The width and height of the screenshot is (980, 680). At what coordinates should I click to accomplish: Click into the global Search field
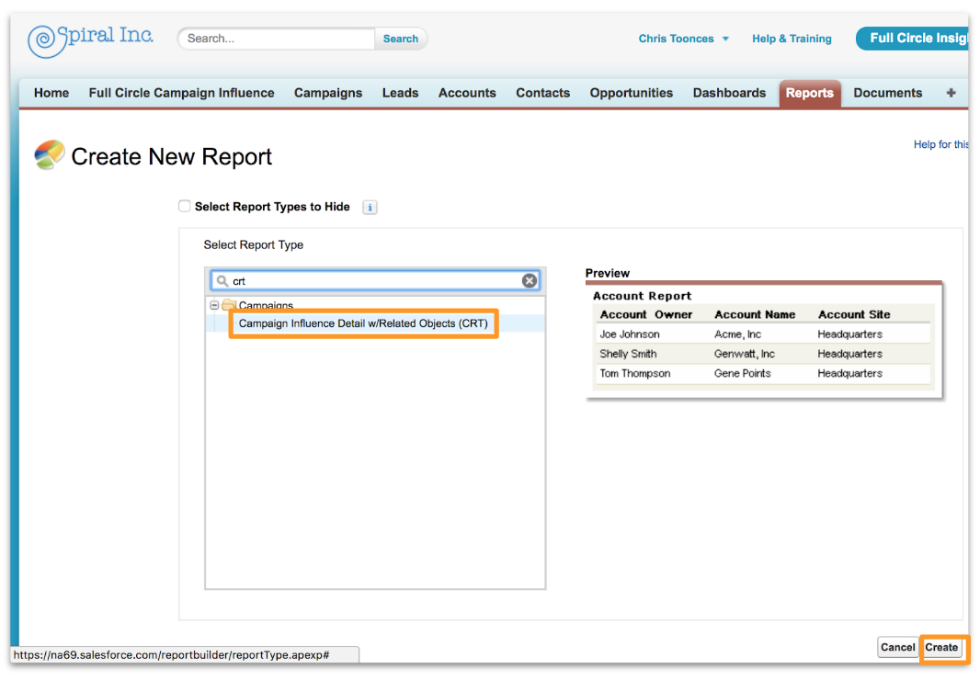tap(277, 39)
